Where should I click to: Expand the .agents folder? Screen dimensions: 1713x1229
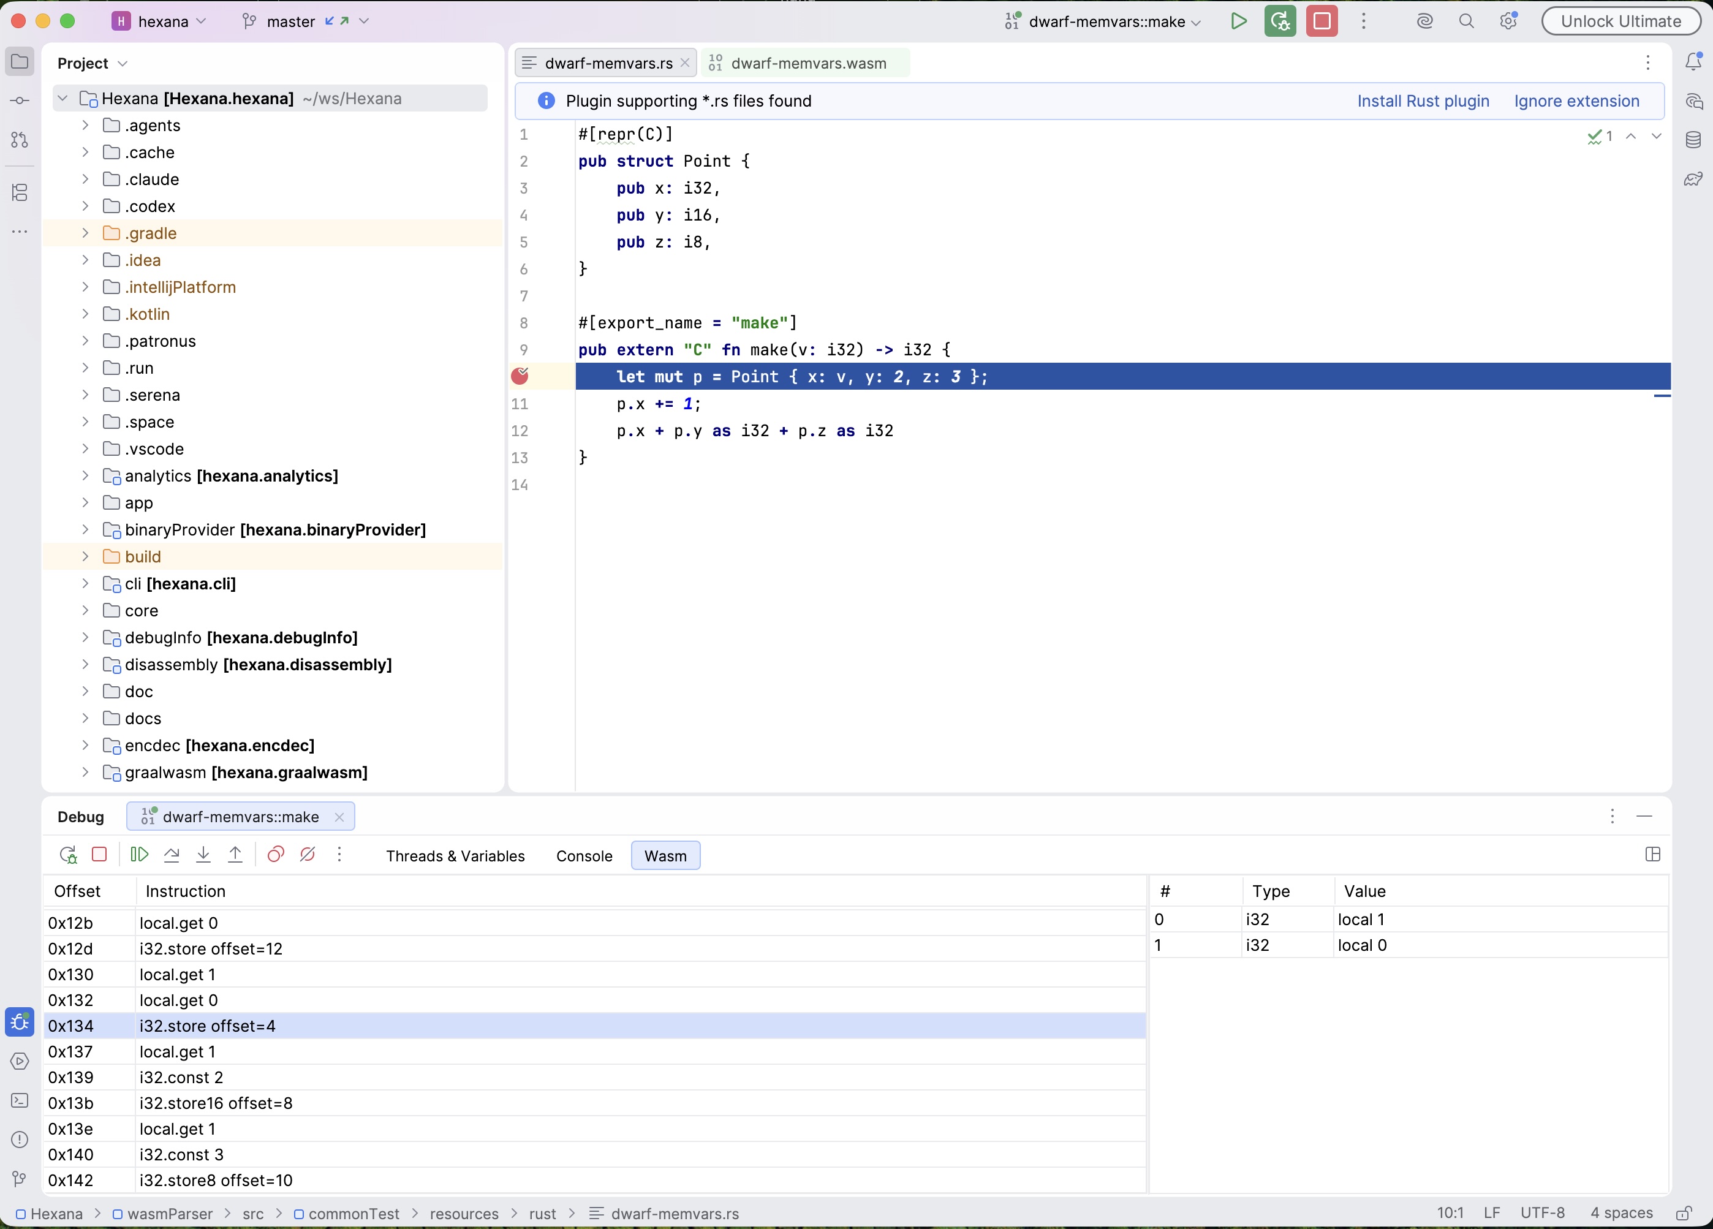click(85, 126)
